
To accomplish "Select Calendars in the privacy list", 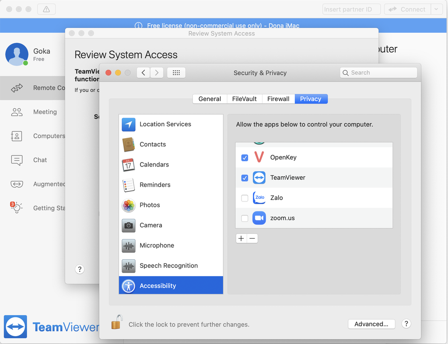I will tap(171, 165).
